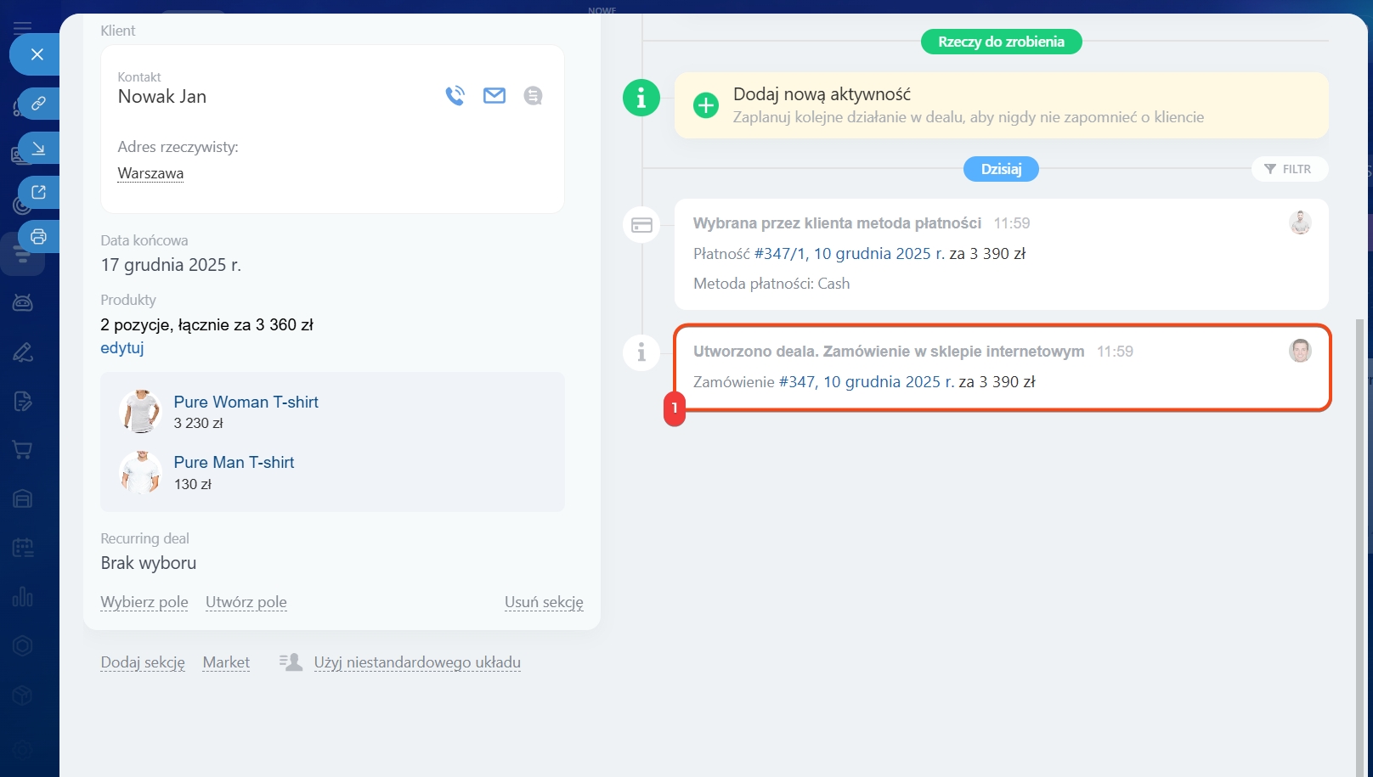This screenshot has width=1373, height=777.
Task: Click 'edytuj' link under products
Action: [x=122, y=347]
